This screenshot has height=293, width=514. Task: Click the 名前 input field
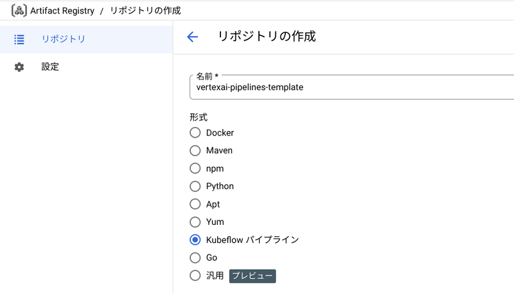click(351, 87)
